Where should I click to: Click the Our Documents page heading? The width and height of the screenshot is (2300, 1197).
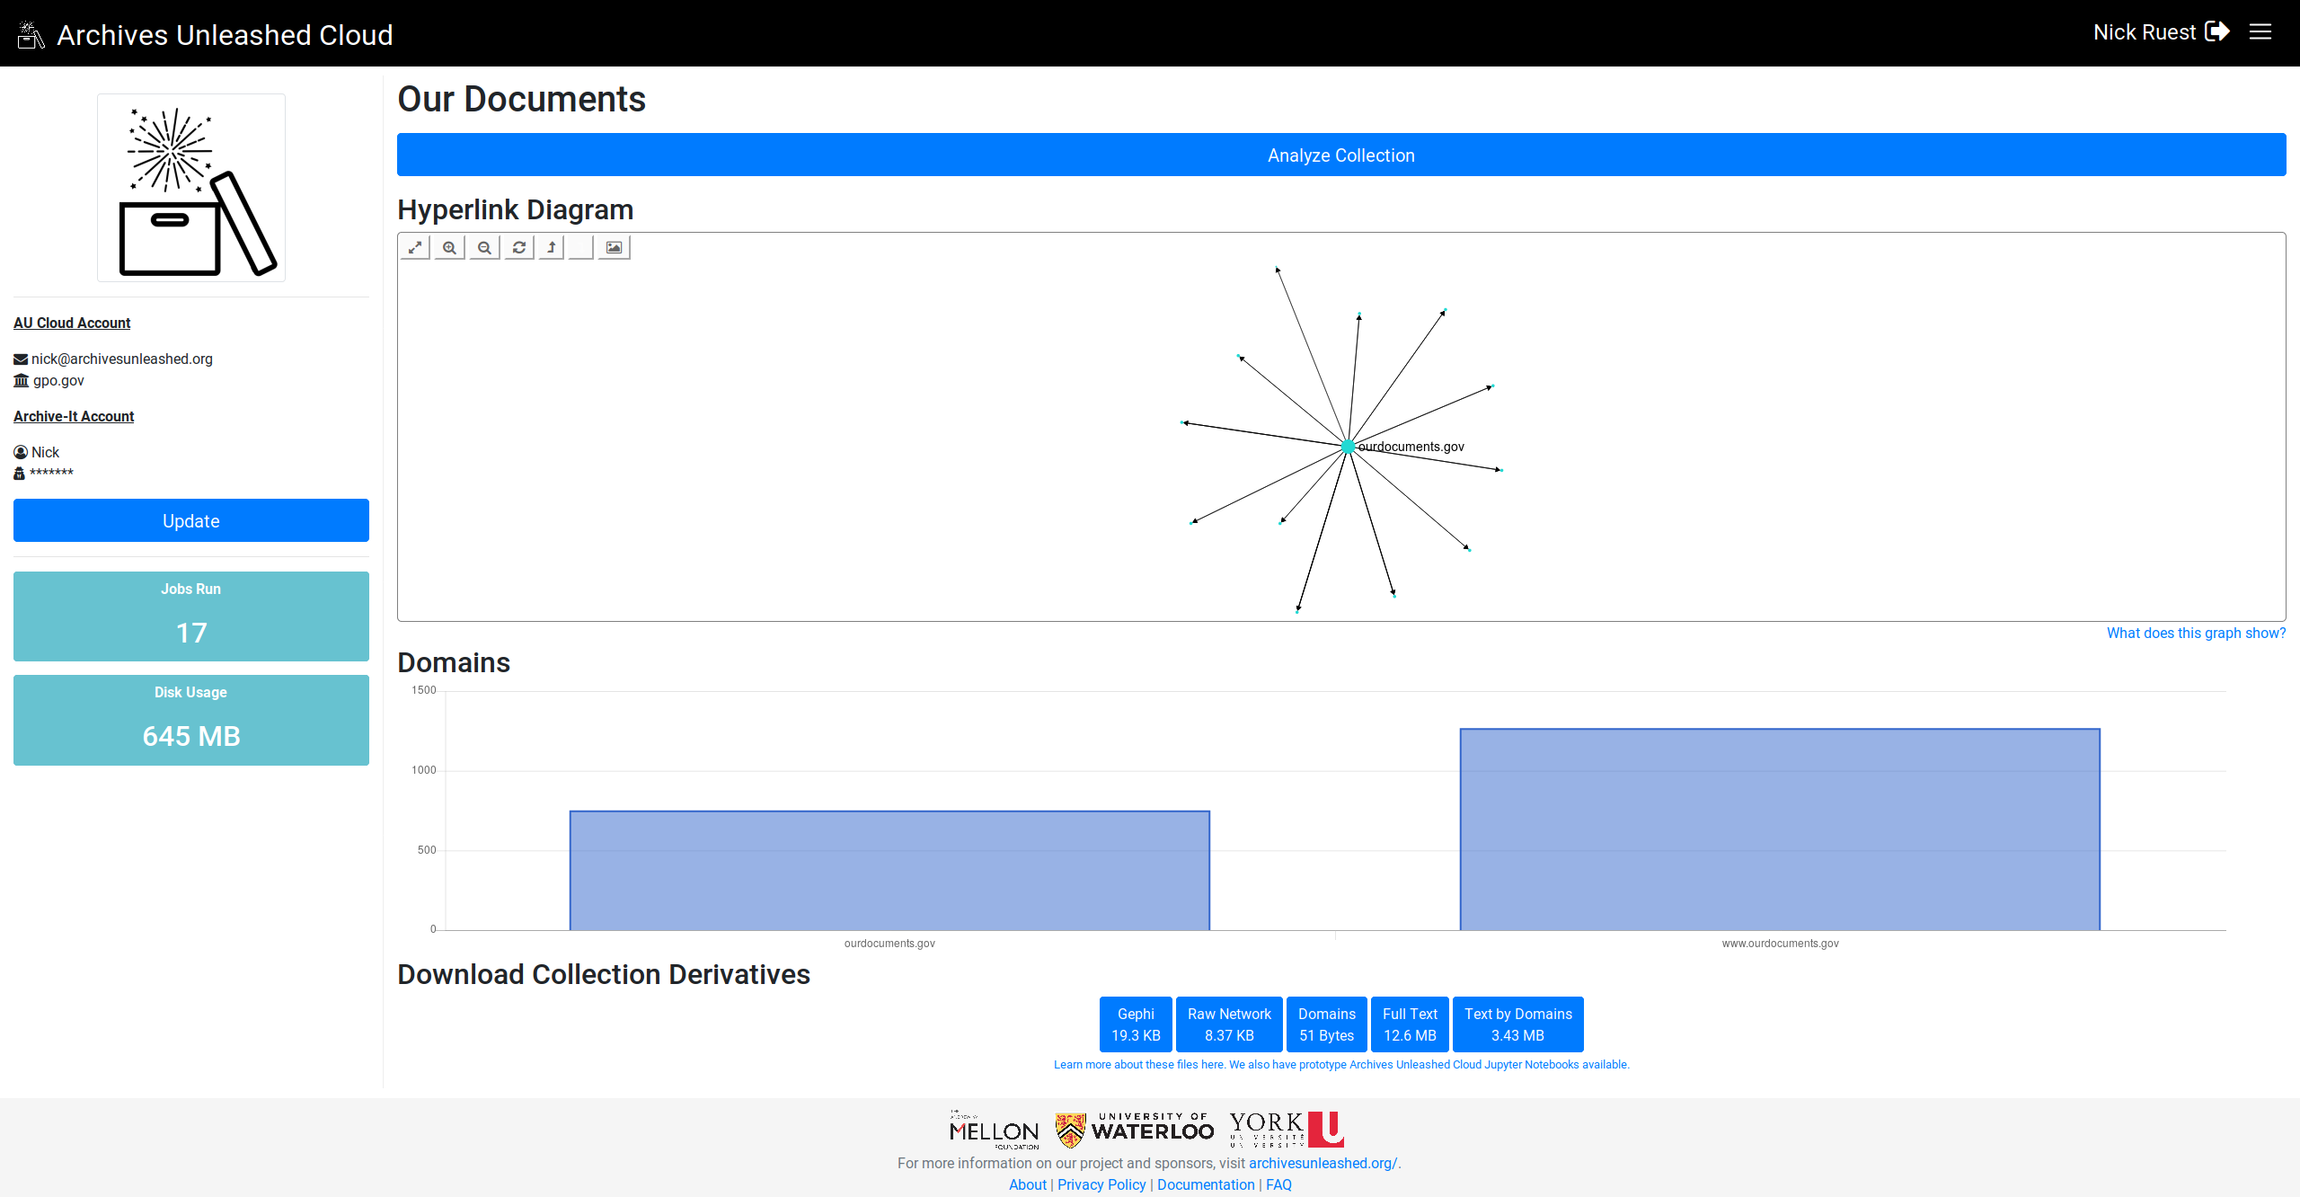click(x=521, y=99)
